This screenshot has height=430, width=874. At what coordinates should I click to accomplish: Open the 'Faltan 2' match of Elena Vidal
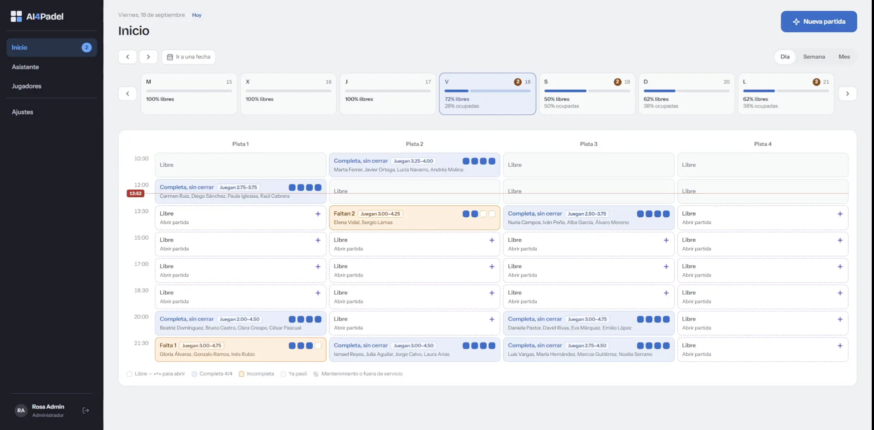414,218
